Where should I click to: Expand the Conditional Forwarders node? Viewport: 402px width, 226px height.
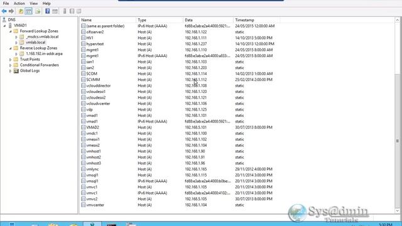11,65
